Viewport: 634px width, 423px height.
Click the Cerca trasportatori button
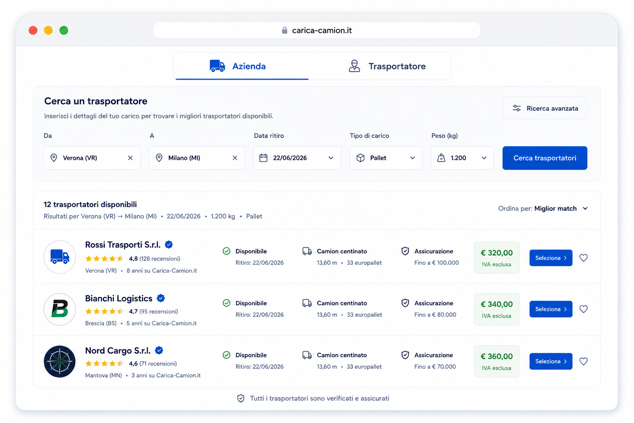pyautogui.click(x=545, y=158)
